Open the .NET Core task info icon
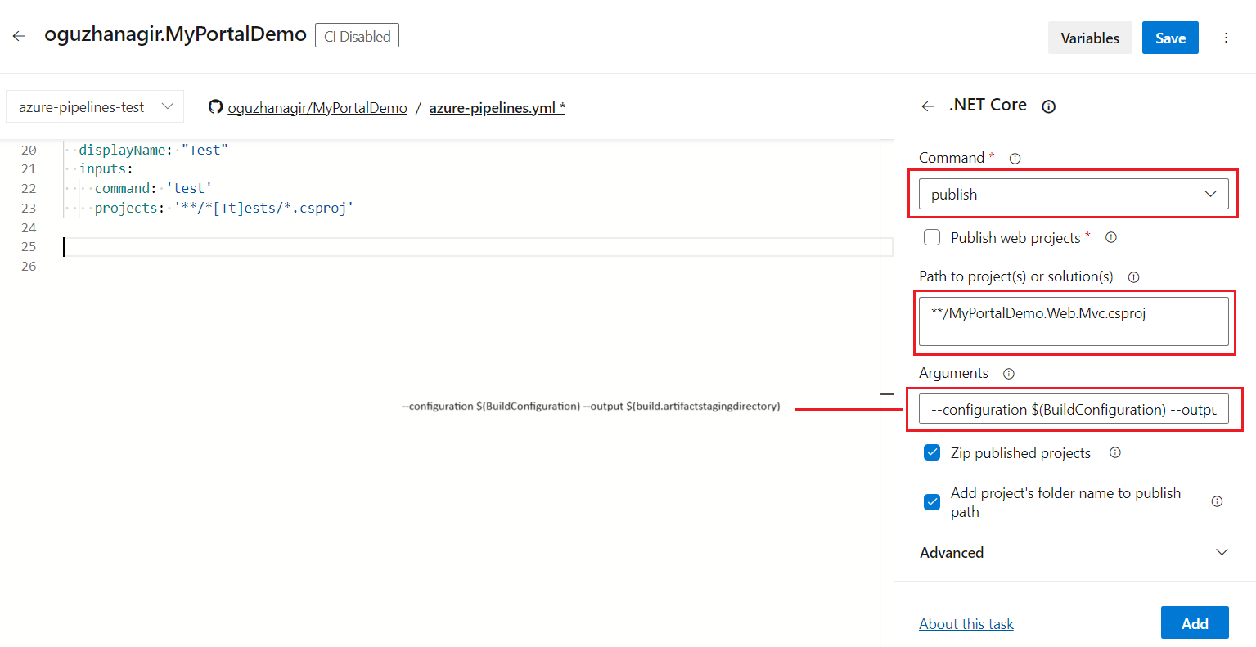The height and width of the screenshot is (647, 1256). (x=1048, y=106)
